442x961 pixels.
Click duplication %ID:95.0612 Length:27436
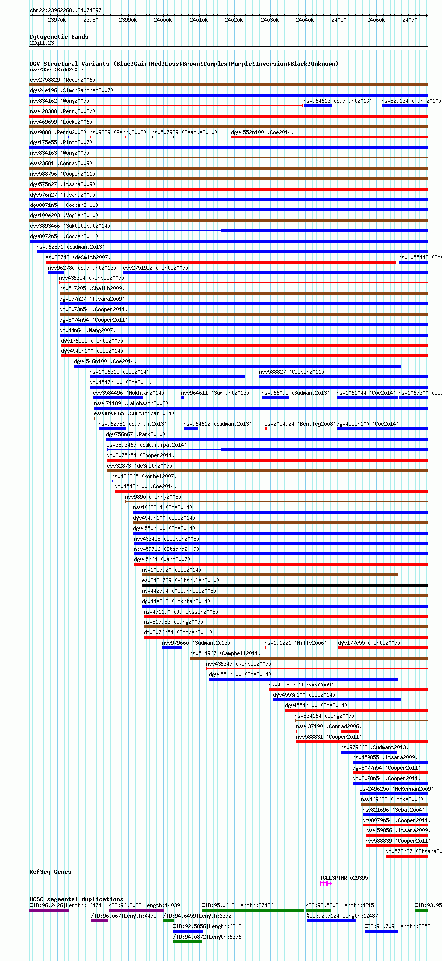(253, 910)
